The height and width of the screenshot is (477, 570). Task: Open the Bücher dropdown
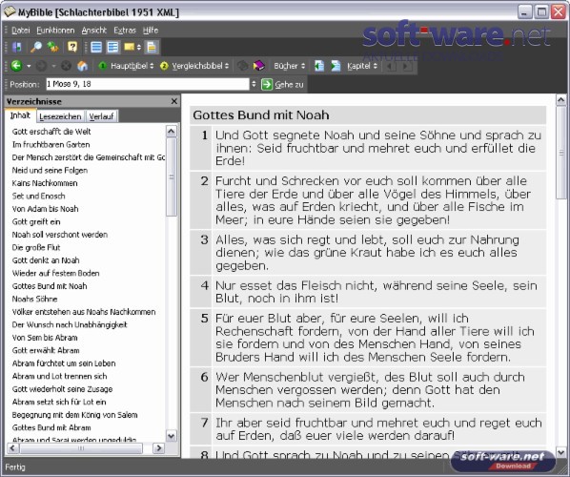point(290,66)
